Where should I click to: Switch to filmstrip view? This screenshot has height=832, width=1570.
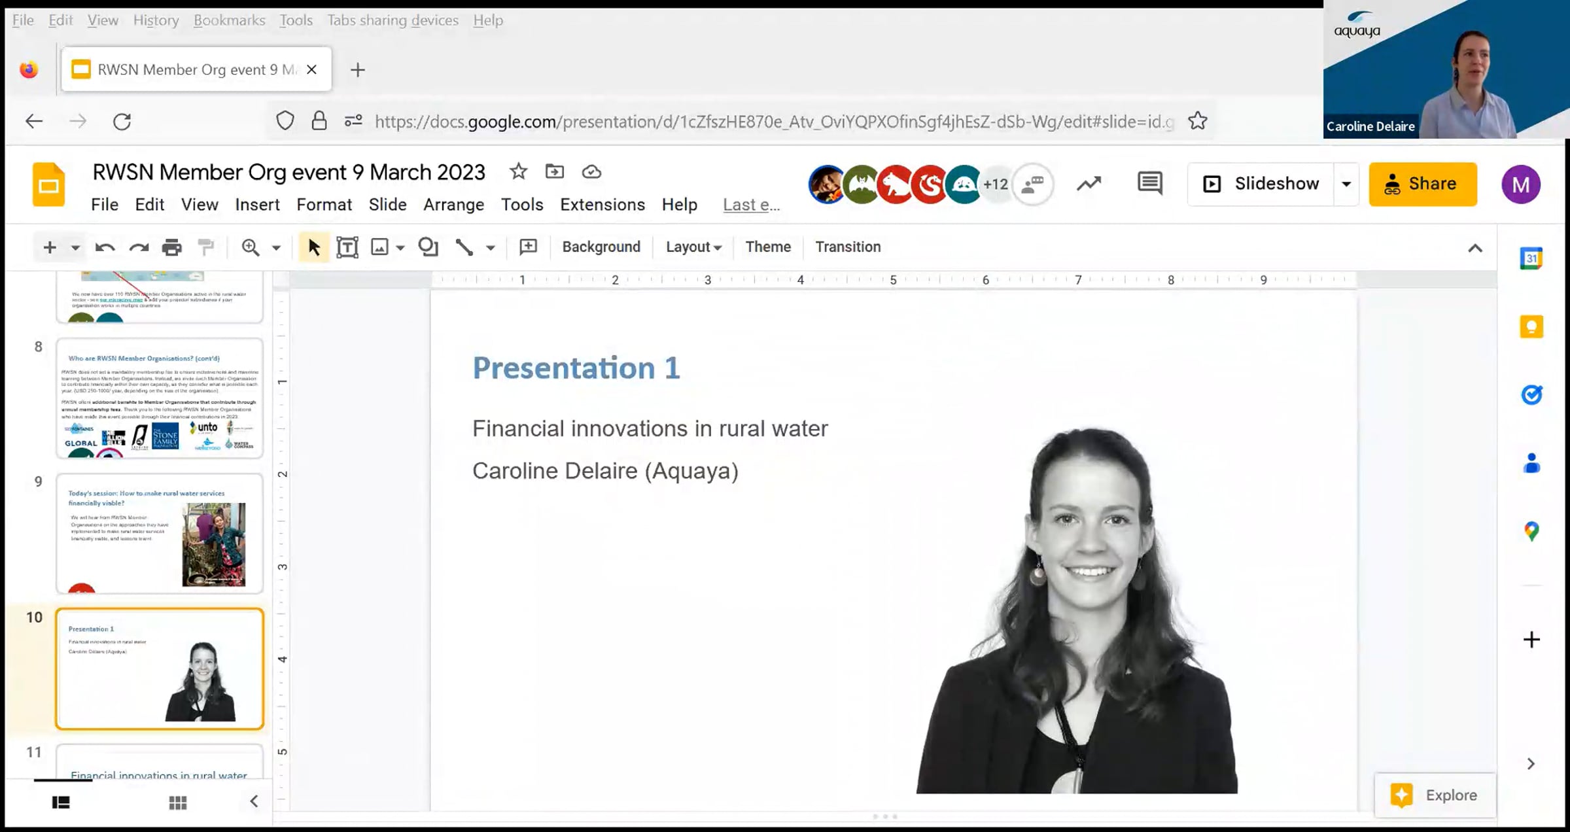pos(61,802)
